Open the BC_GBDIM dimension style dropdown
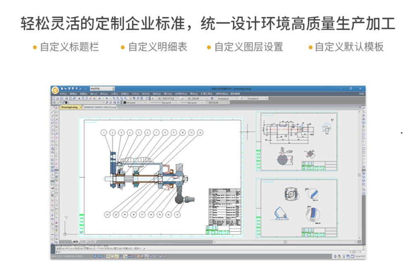The image size is (413, 275). coord(197,98)
